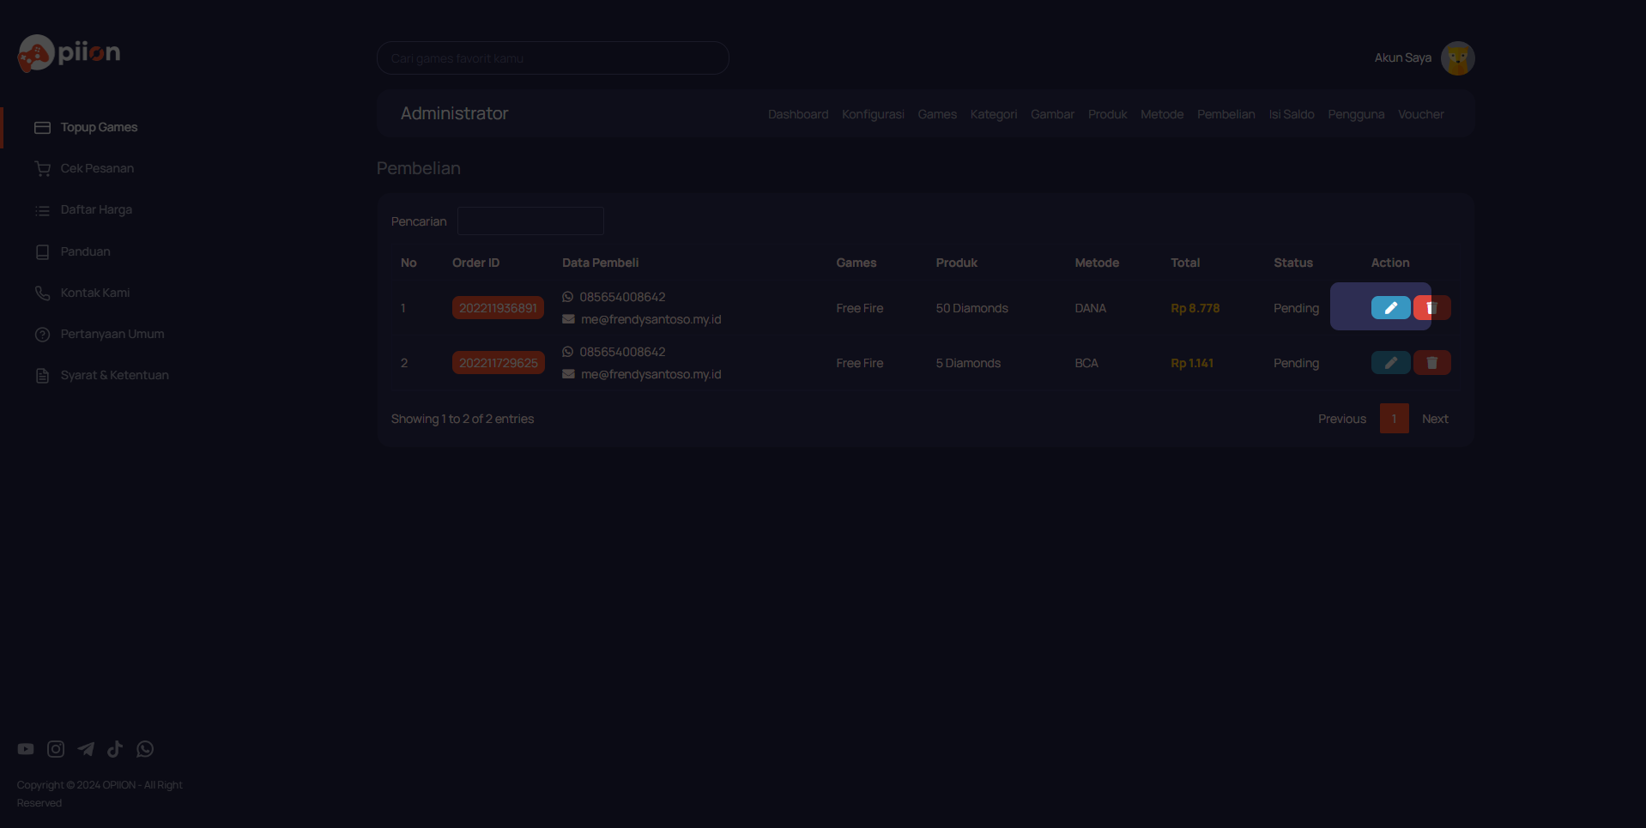Open Topup Games in sidebar
The image size is (1646, 828).
click(x=99, y=127)
